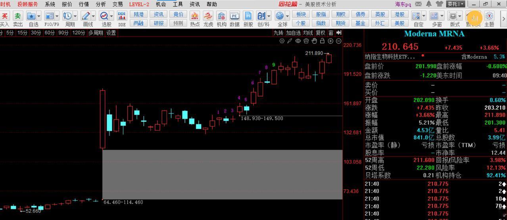Viewport: 507px width, 220px height.
Task: Open the F10/F9 company info icon
Action: point(49,16)
